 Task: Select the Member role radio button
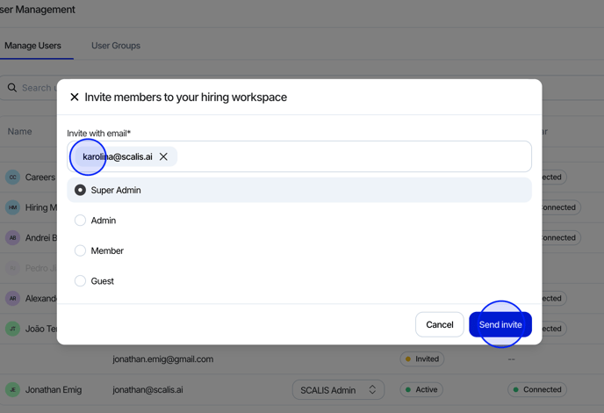(x=80, y=250)
